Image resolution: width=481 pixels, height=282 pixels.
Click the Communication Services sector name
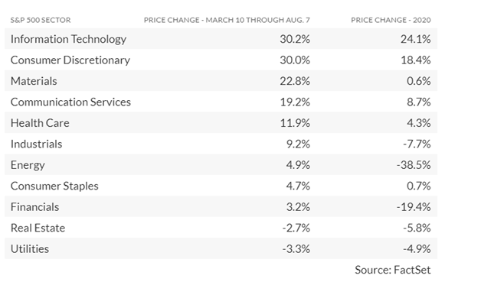(70, 102)
